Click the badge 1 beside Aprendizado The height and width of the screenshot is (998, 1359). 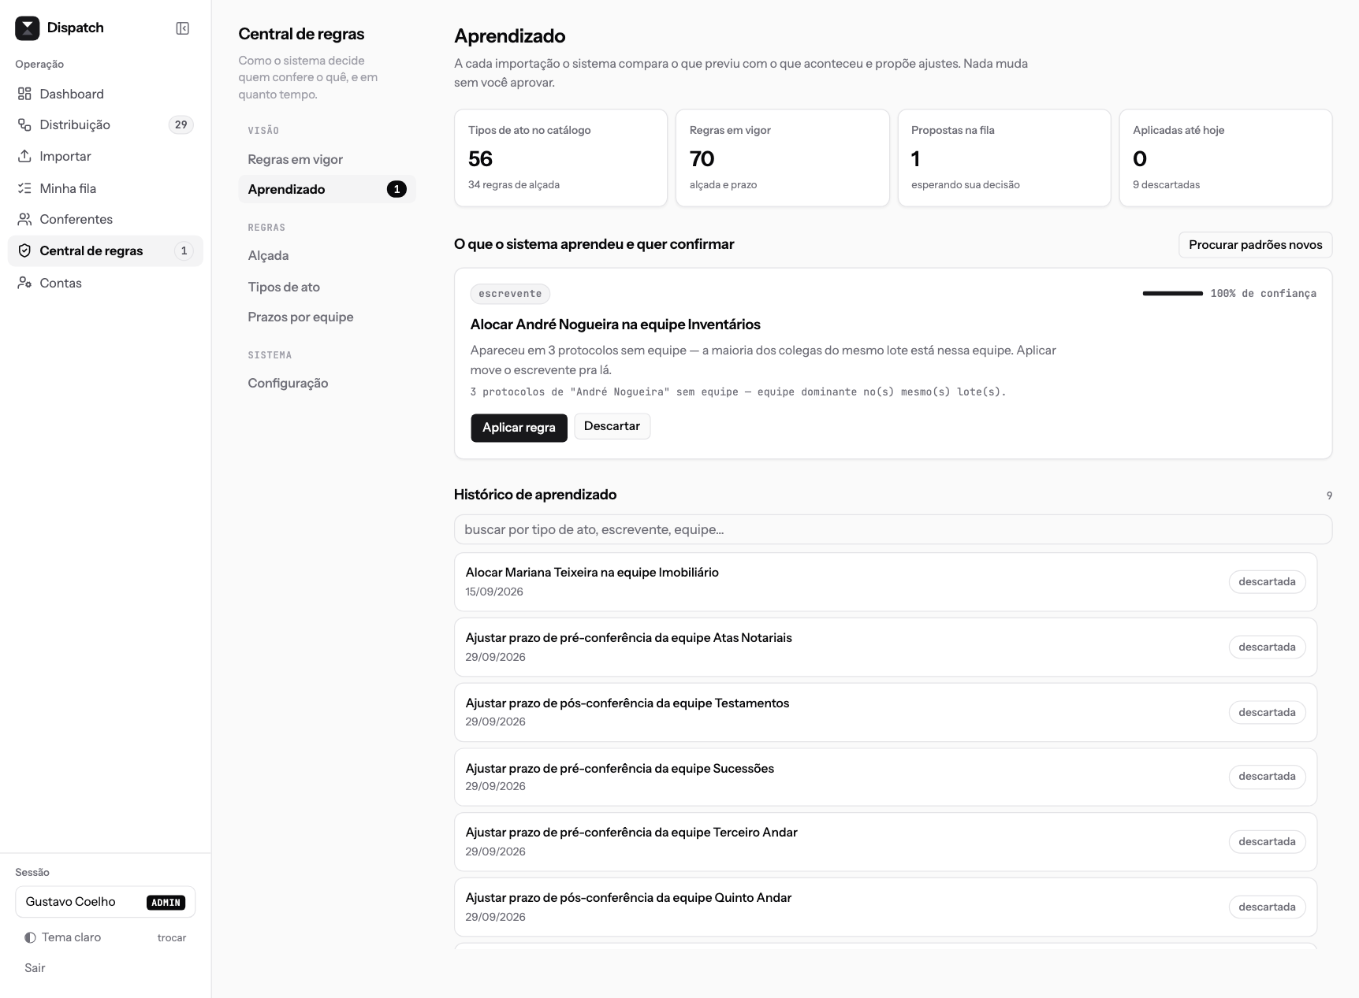coord(397,189)
